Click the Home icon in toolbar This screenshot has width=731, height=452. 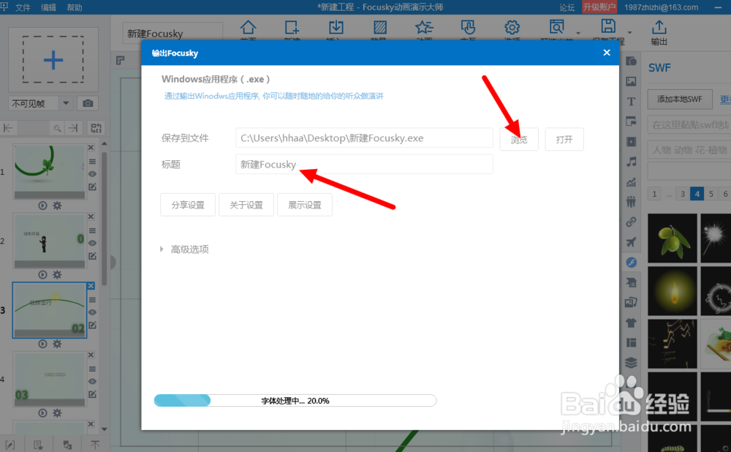248,28
